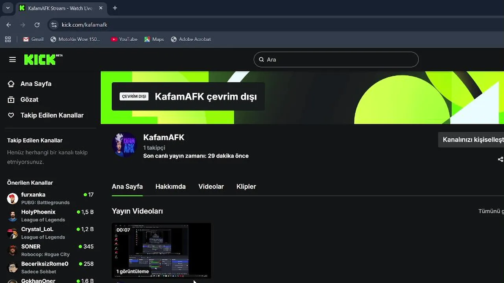Switch to the Videolar tab
Image resolution: width=504 pixels, height=283 pixels.
211,187
